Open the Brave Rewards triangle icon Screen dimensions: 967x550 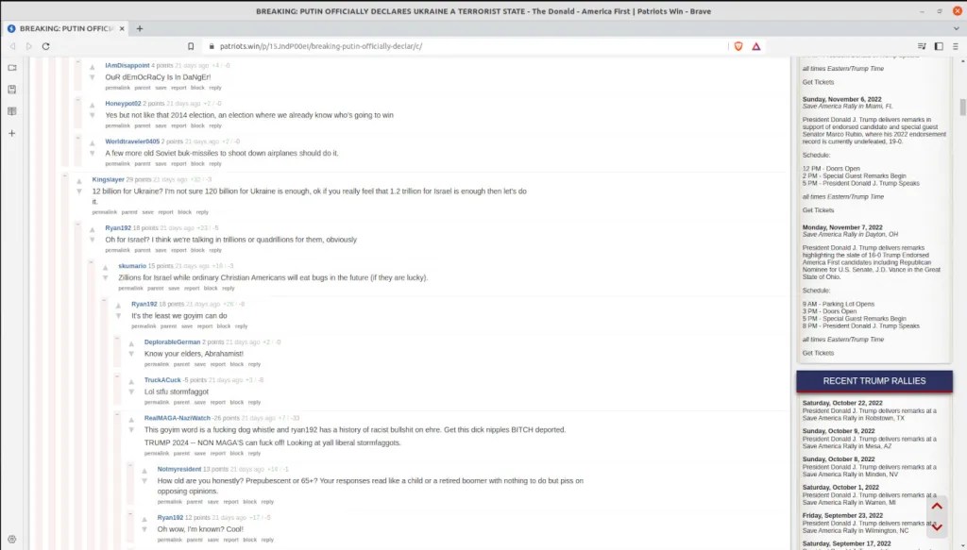pos(756,46)
